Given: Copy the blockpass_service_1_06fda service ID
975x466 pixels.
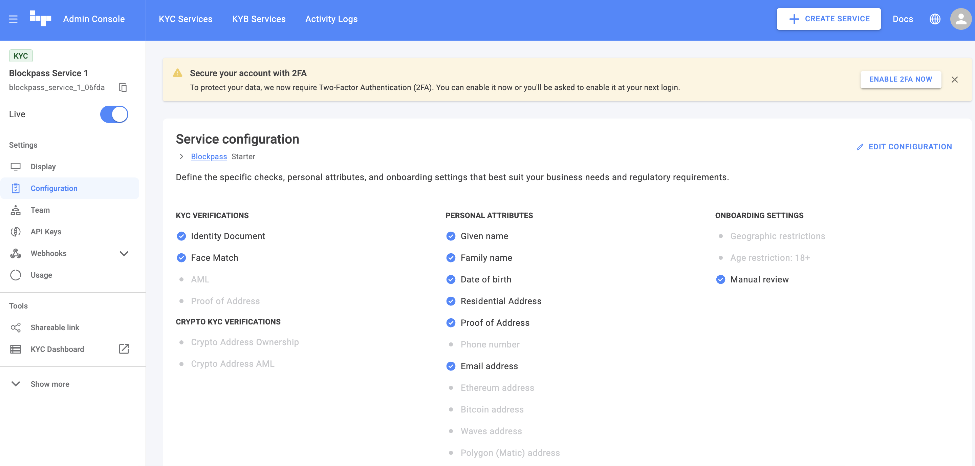Looking at the screenshot, I should (x=123, y=87).
